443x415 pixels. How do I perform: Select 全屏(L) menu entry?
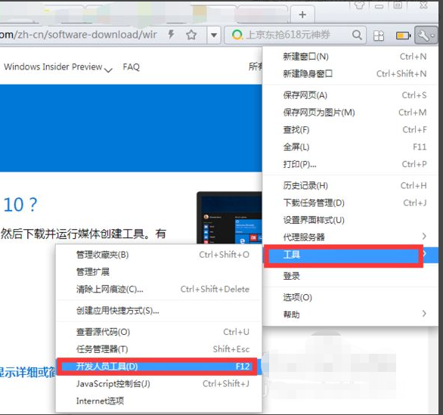[x=350, y=147]
